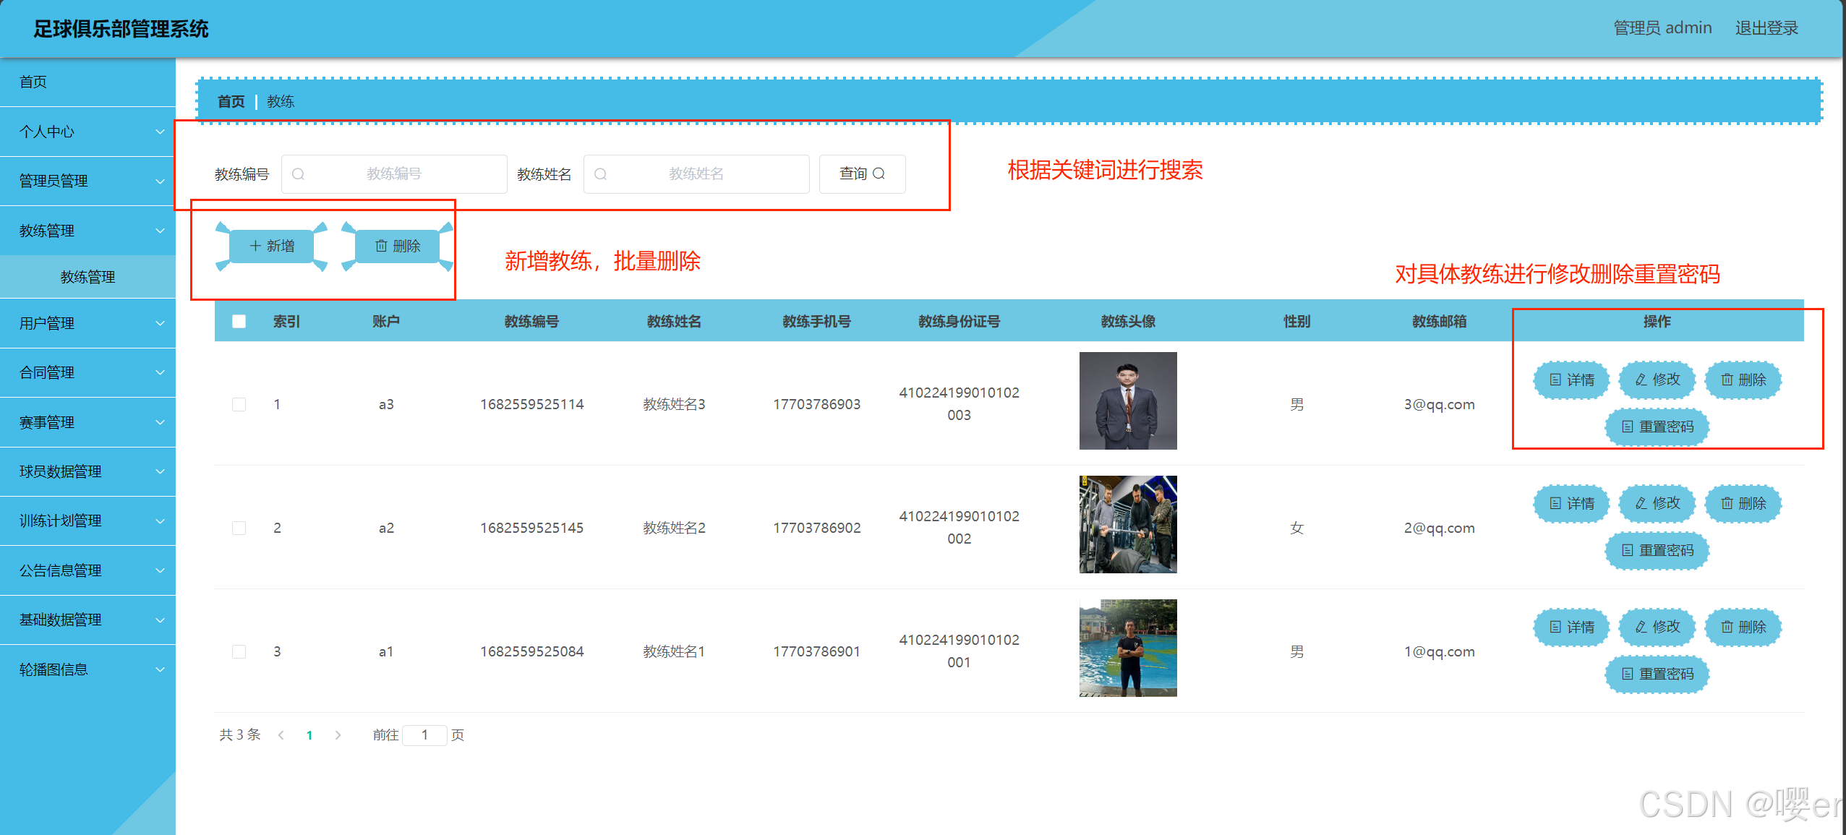Collapse 教练管理 parent menu arrow
The height and width of the screenshot is (835, 1846).
(x=160, y=231)
